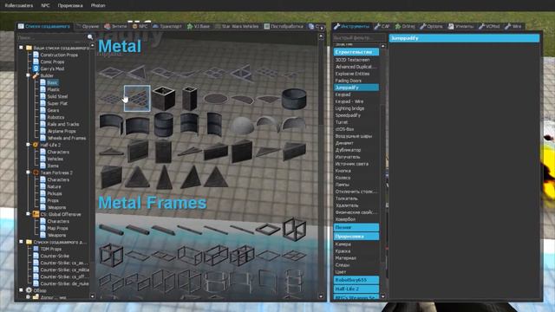Image resolution: width=555 pixels, height=312 pixels.
Task: Open the Rollercoasters top menu
Action: pyautogui.click(x=19, y=5)
